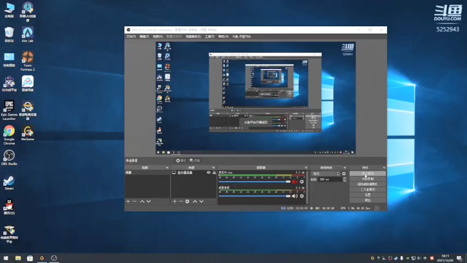Mute desktop audio speaker icon
Viewport: 467px width, 263px height.
coord(295,196)
